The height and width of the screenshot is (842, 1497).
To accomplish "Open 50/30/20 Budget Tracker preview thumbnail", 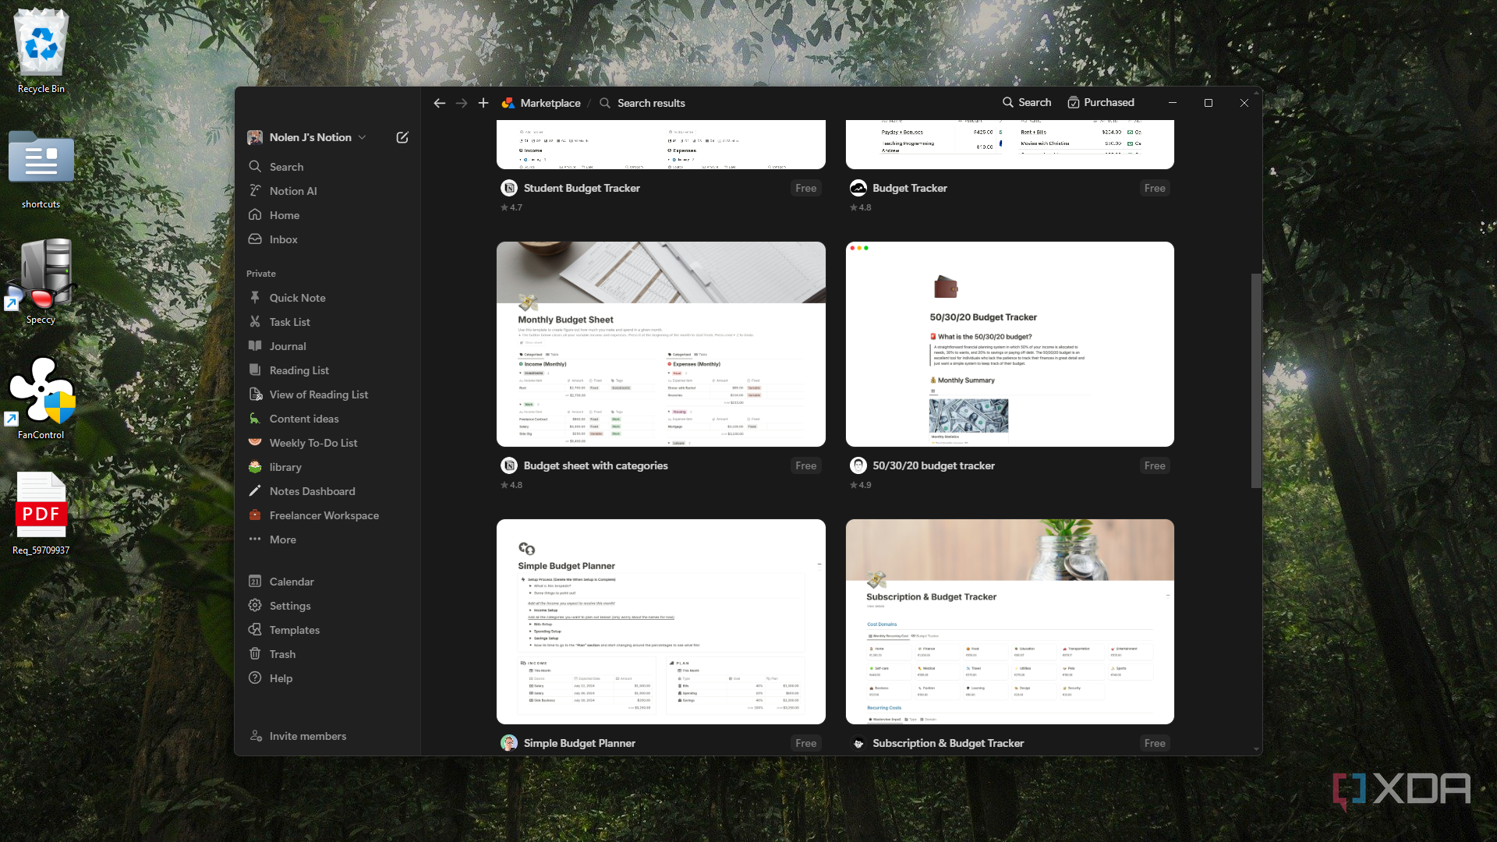I will click(1010, 344).
